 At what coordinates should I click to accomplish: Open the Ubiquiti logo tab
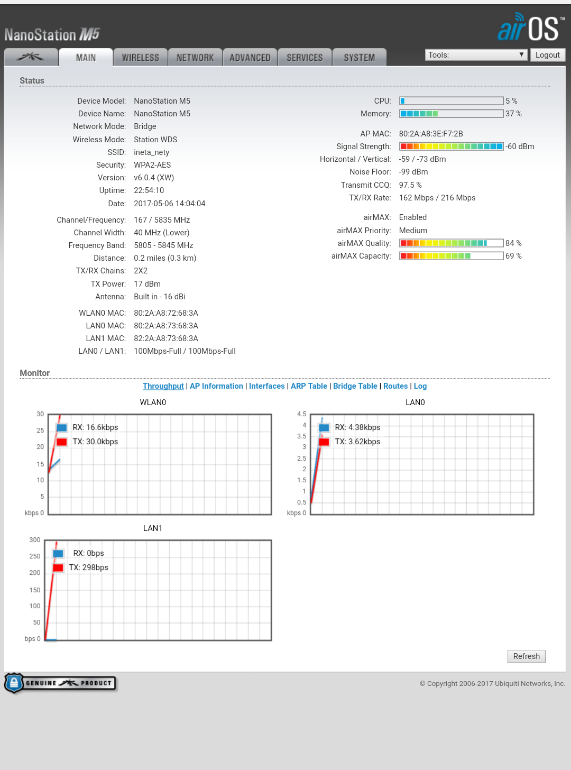click(x=31, y=57)
